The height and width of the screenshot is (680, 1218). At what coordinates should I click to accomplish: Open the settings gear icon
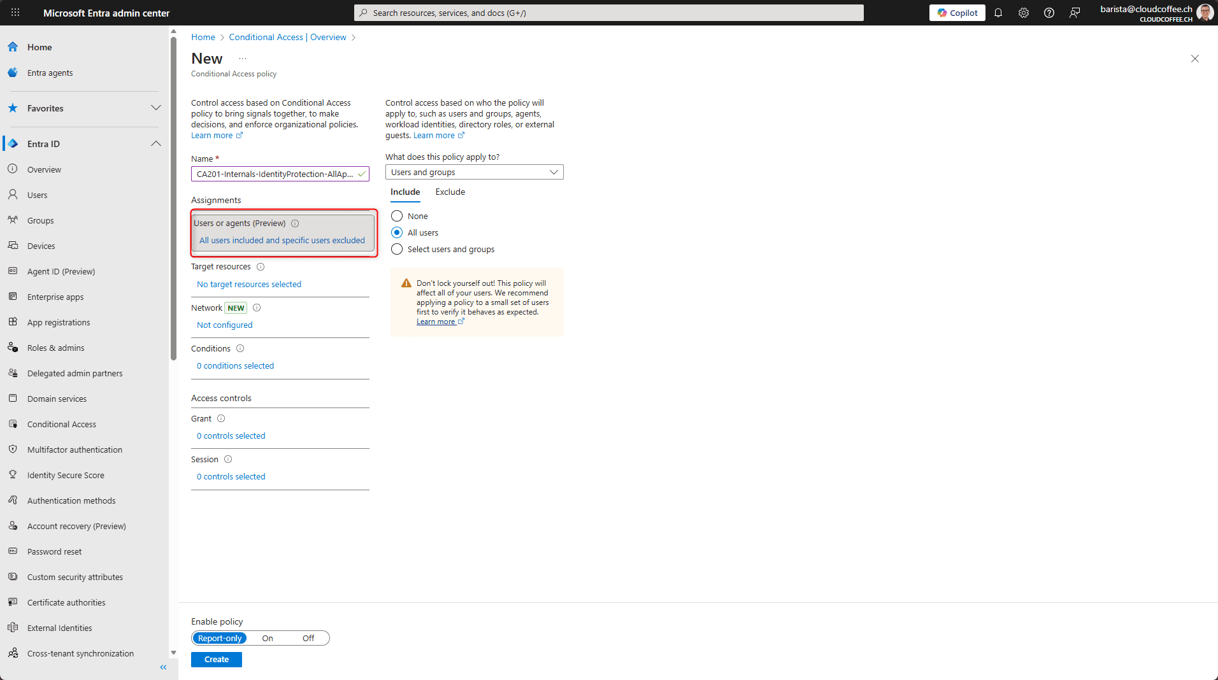(1024, 13)
